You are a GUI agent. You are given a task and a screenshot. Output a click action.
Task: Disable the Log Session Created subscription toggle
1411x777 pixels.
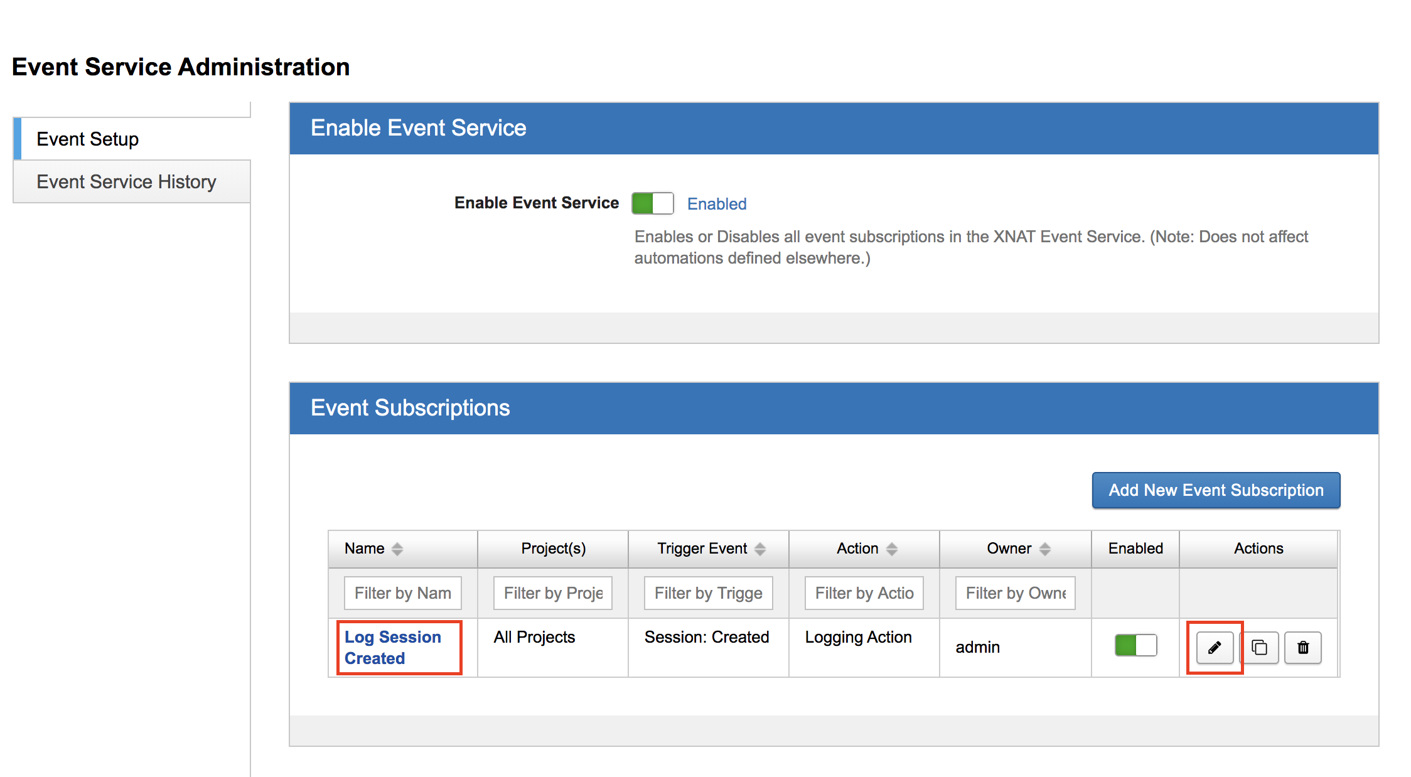click(1135, 645)
